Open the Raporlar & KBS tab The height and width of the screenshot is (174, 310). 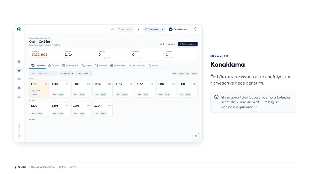click(x=137, y=65)
